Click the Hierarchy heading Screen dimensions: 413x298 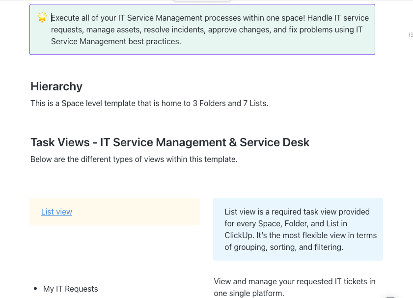point(56,86)
